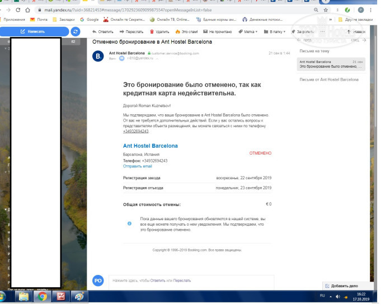Expand recipient details next to r-810@yandex.ru
This screenshot has height=308, width=385.
click(157, 58)
